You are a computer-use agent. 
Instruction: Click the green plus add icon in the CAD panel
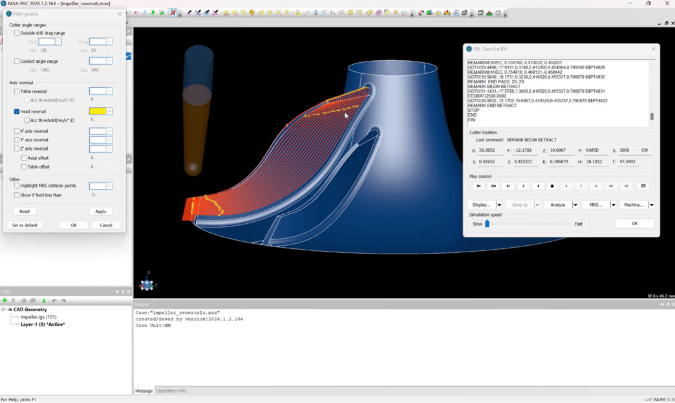[x=5, y=301]
